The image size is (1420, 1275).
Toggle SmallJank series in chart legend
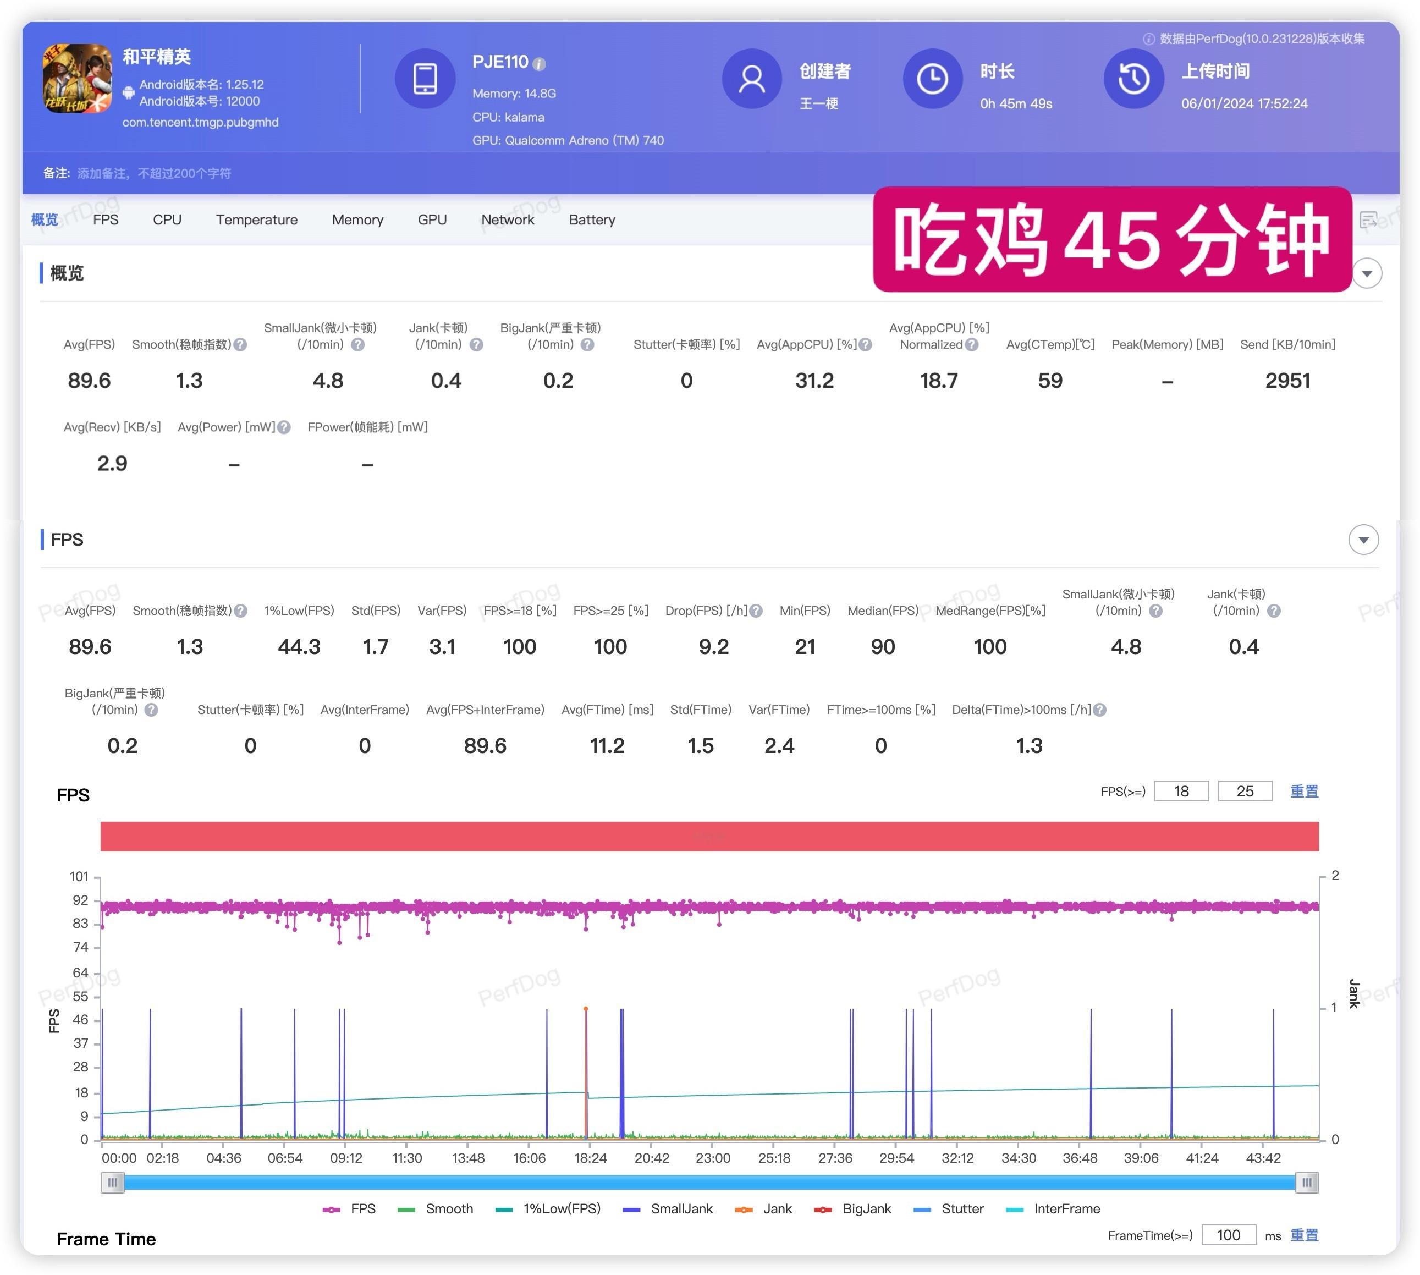(668, 1210)
